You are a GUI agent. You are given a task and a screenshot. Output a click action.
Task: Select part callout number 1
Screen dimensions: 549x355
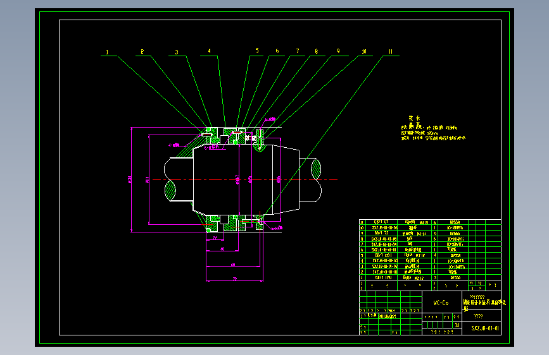[107, 52]
